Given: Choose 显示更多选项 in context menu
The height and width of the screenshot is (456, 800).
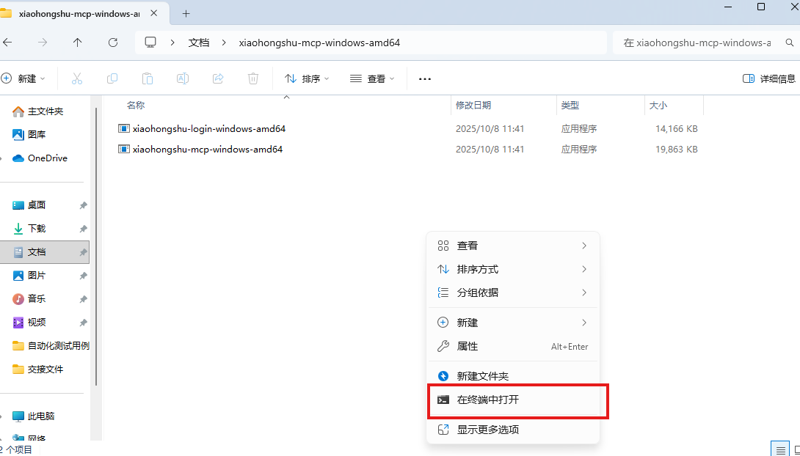Looking at the screenshot, I should (x=513, y=430).
